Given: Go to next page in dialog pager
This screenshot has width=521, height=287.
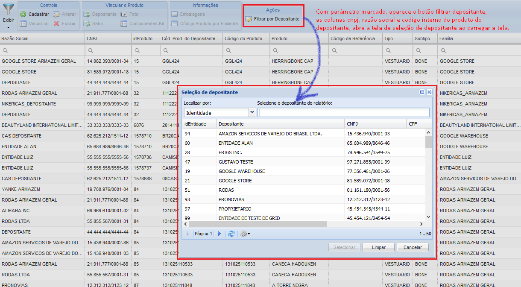Looking at the screenshot, I should pos(220,234).
